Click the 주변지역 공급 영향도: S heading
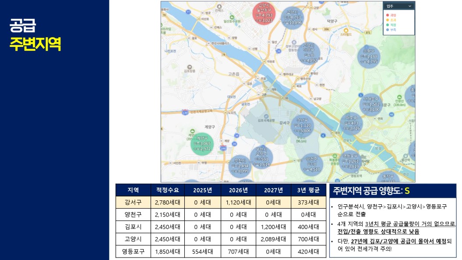The height and width of the screenshot is (260, 462). tap(371, 191)
